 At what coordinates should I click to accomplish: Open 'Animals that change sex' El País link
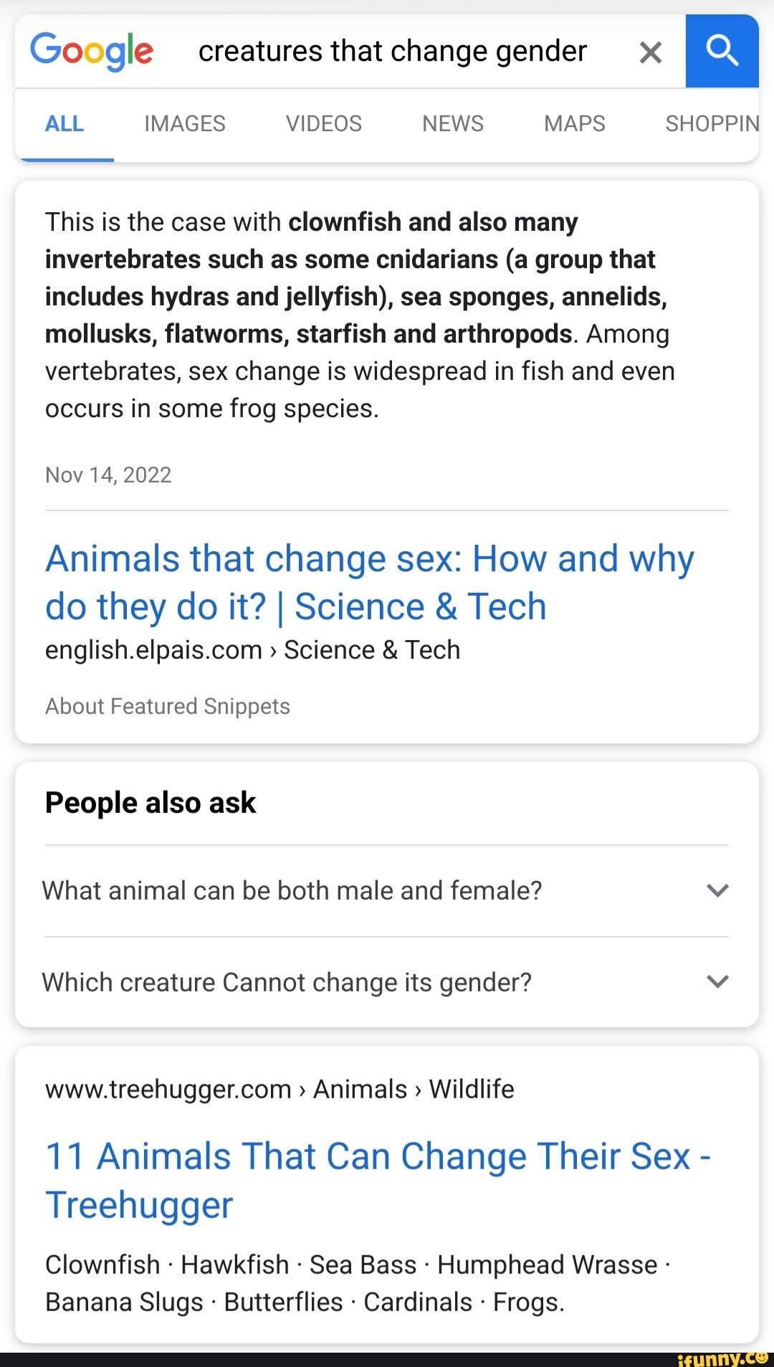tap(369, 582)
